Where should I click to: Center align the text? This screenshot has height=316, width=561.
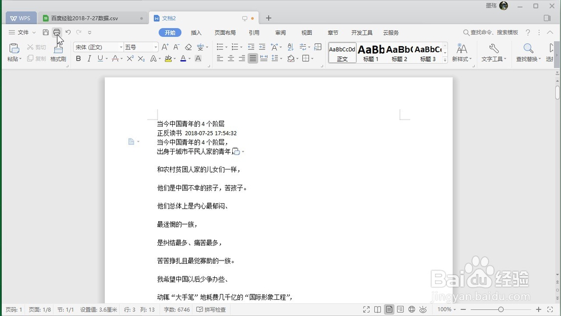(x=231, y=58)
